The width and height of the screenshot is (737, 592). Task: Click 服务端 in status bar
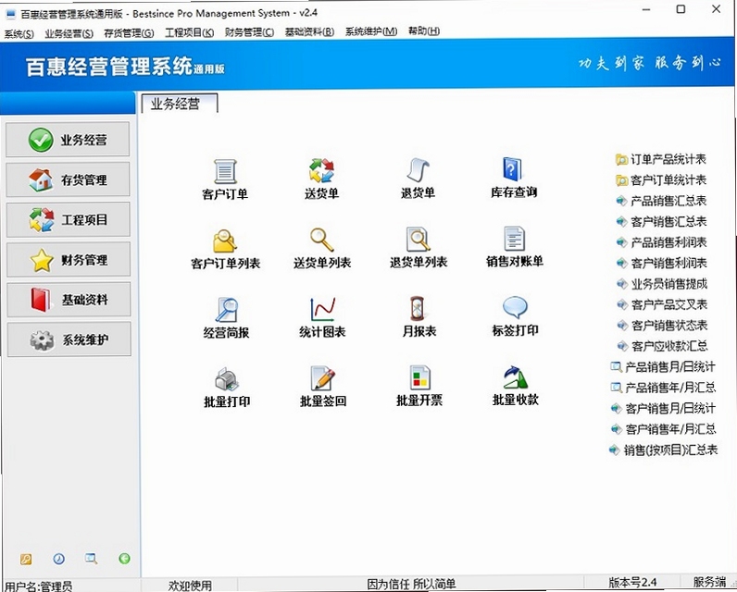(709, 582)
